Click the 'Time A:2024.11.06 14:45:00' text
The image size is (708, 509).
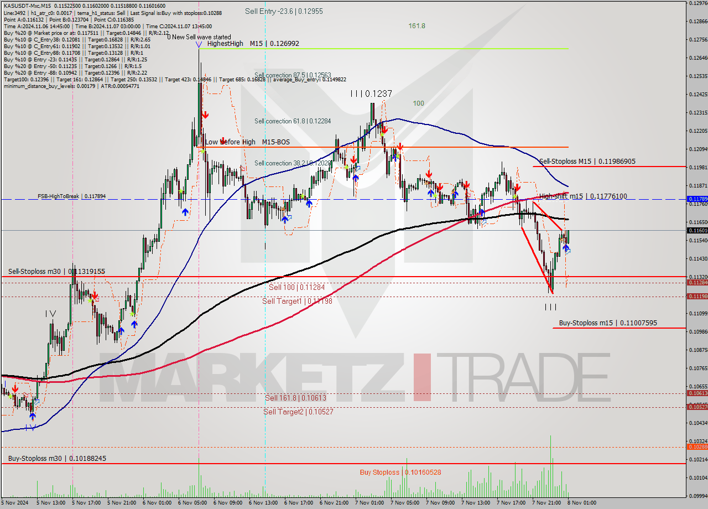pos(37,26)
